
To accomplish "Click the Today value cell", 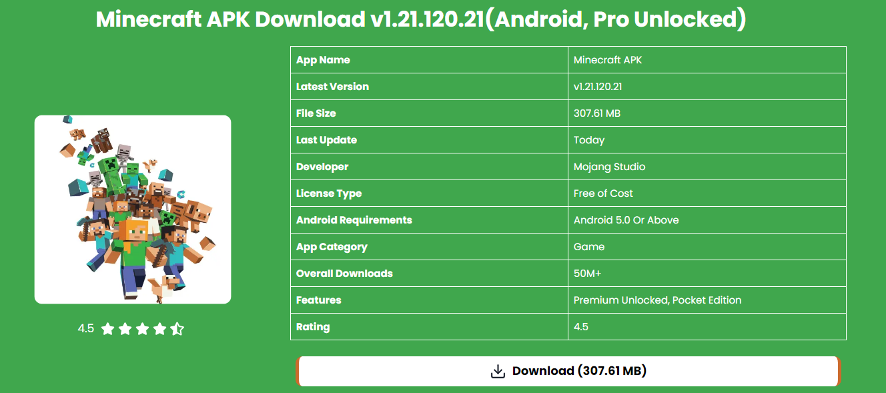I will coord(707,140).
